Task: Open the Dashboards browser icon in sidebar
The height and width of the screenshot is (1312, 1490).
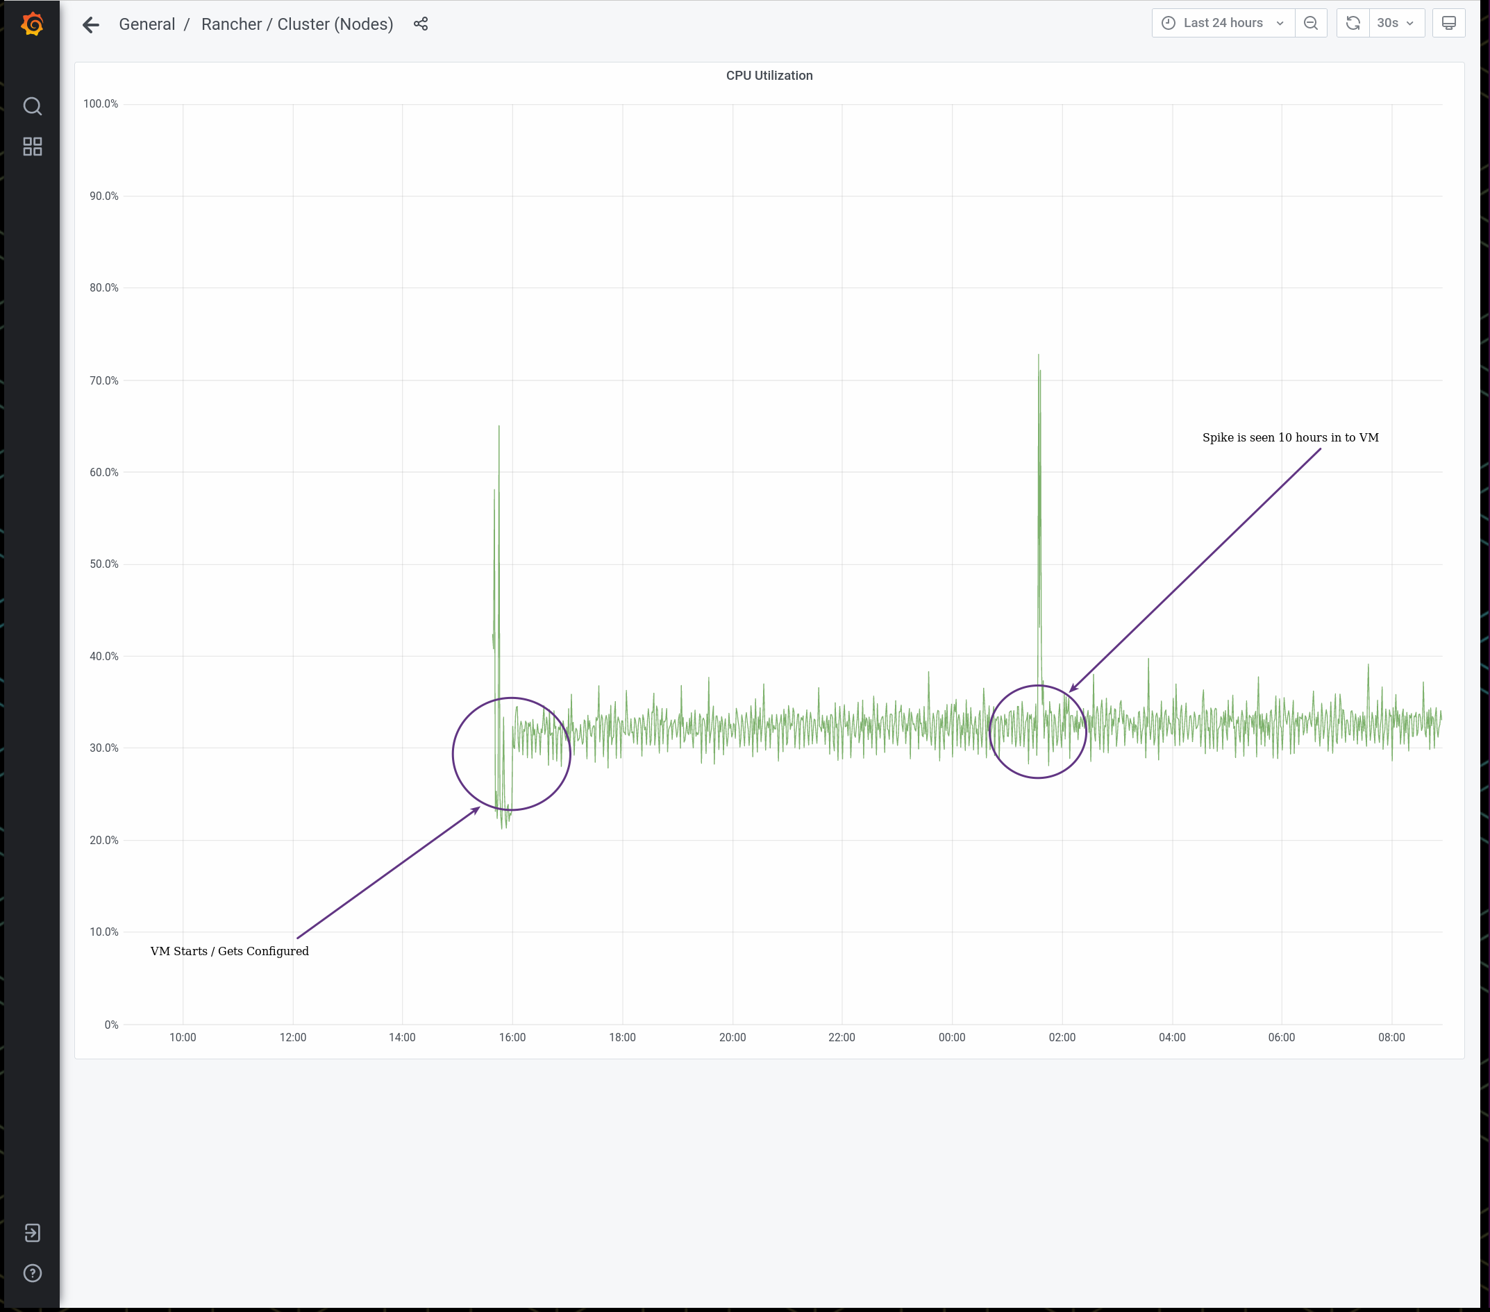Action: click(33, 146)
